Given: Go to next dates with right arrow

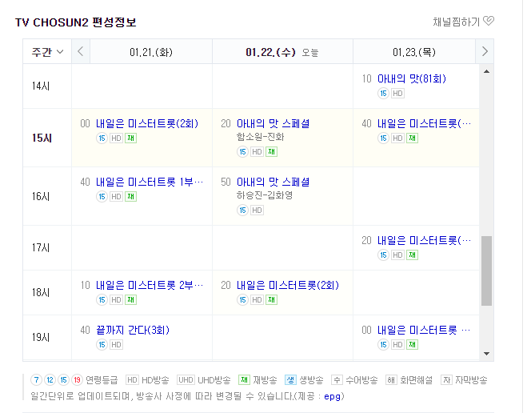Looking at the screenshot, I should (x=484, y=52).
